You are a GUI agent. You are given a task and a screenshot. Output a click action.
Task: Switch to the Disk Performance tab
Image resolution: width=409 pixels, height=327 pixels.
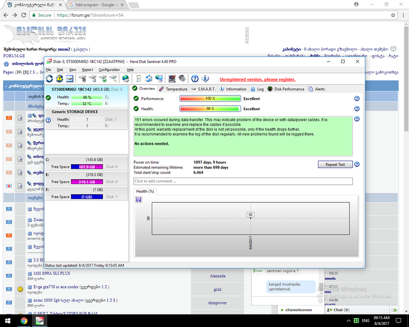[x=286, y=89]
